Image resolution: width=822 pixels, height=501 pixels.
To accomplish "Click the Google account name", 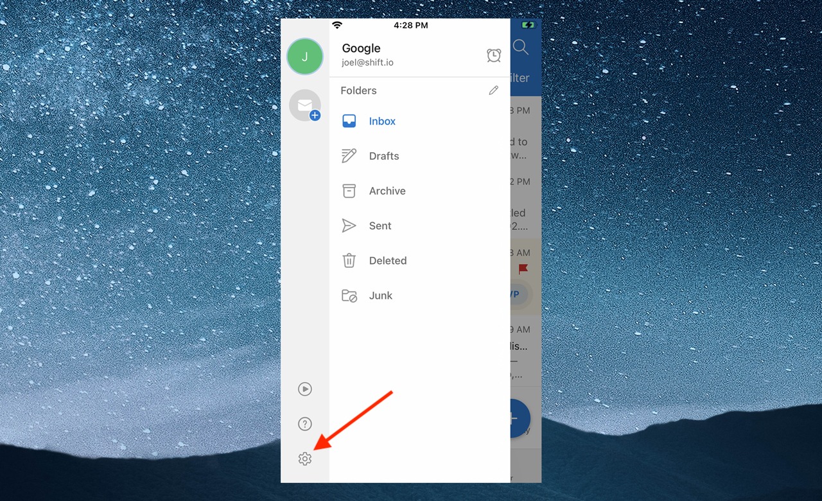I will click(x=361, y=48).
